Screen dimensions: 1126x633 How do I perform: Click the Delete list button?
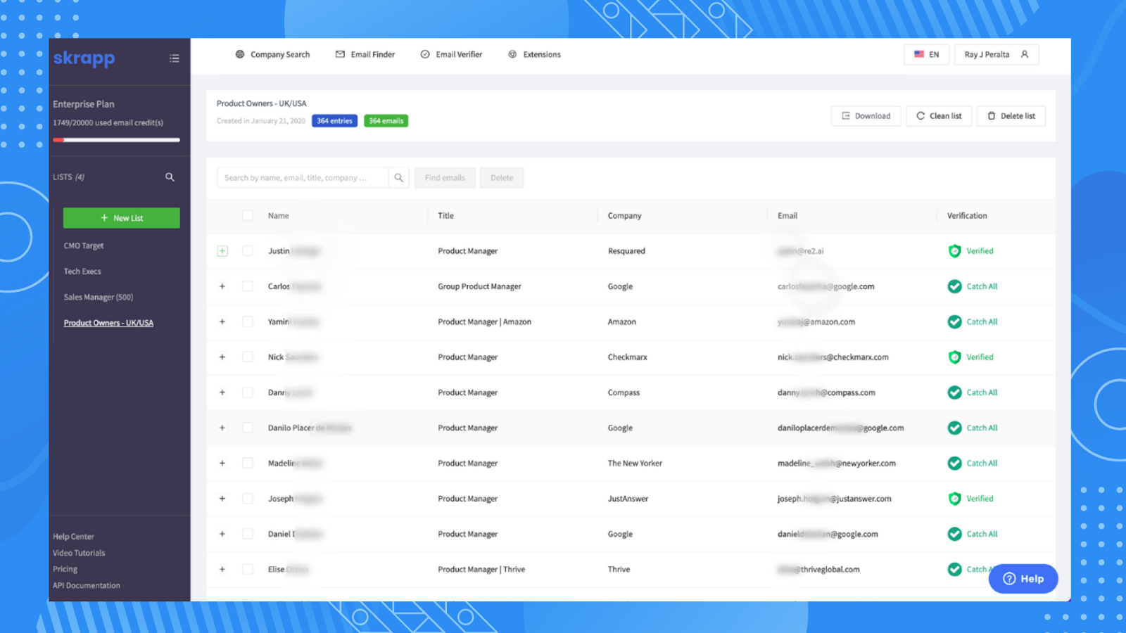pos(1011,116)
